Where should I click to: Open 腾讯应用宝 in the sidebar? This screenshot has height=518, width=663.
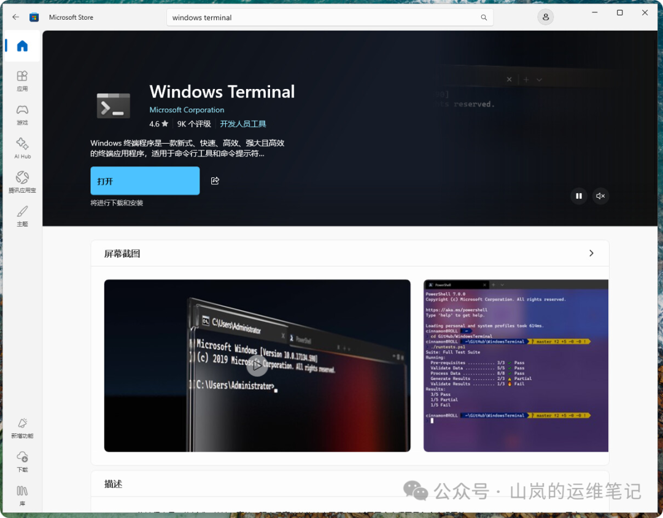(x=22, y=182)
